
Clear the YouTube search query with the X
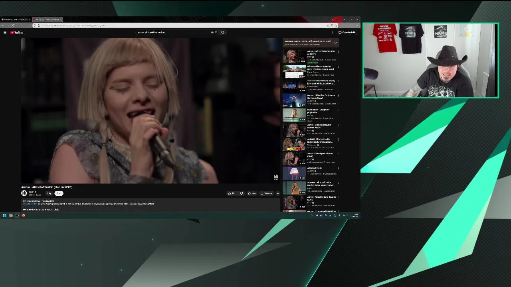[x=216, y=32]
